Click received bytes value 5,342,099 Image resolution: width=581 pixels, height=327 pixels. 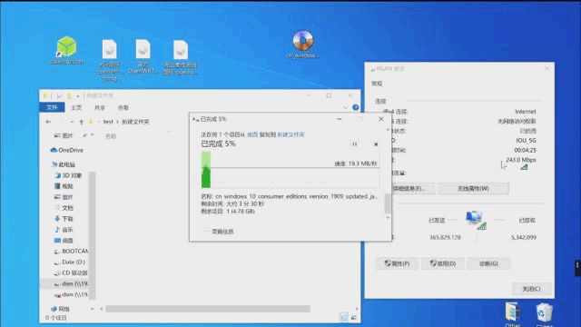524,237
